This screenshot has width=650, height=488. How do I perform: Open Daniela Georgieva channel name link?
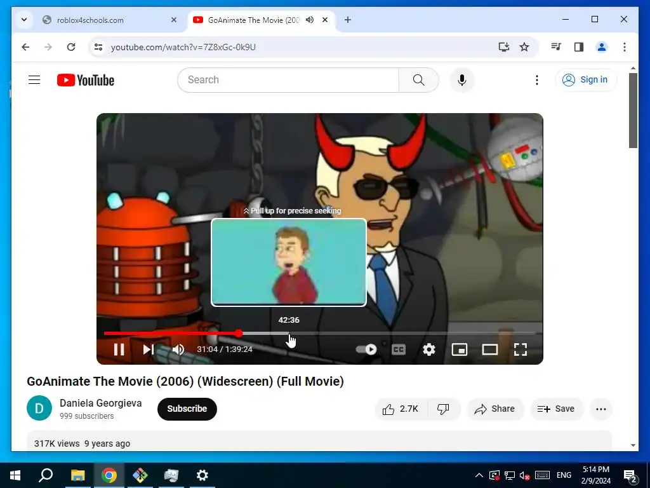point(101,403)
